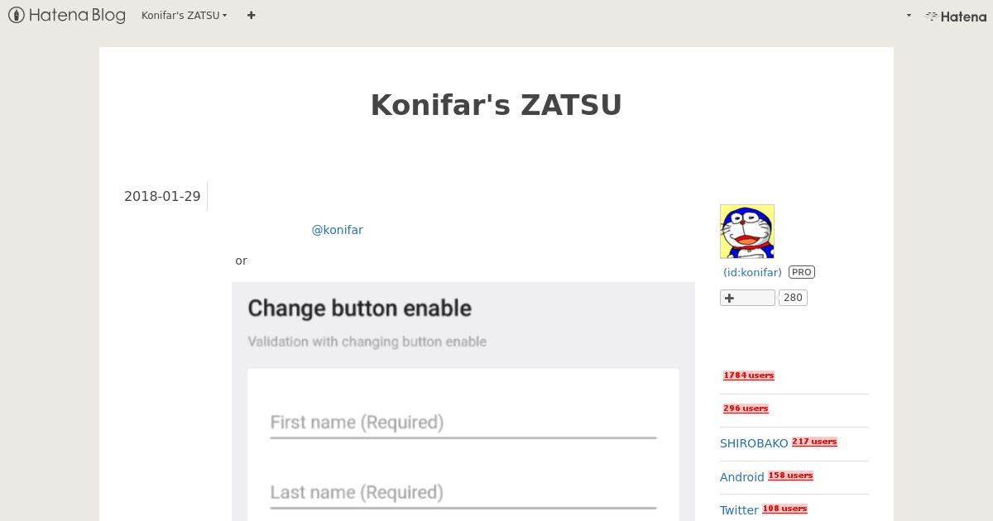Click the PRO badge
This screenshot has width=993, height=521.
click(801, 272)
